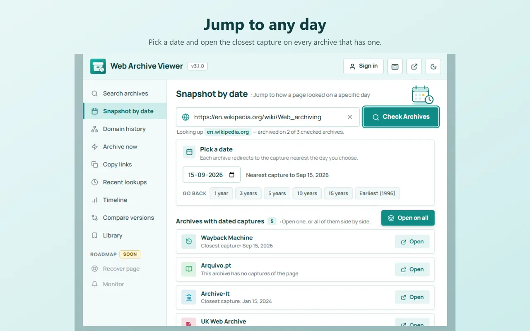Go back 1 year

(x=221, y=193)
